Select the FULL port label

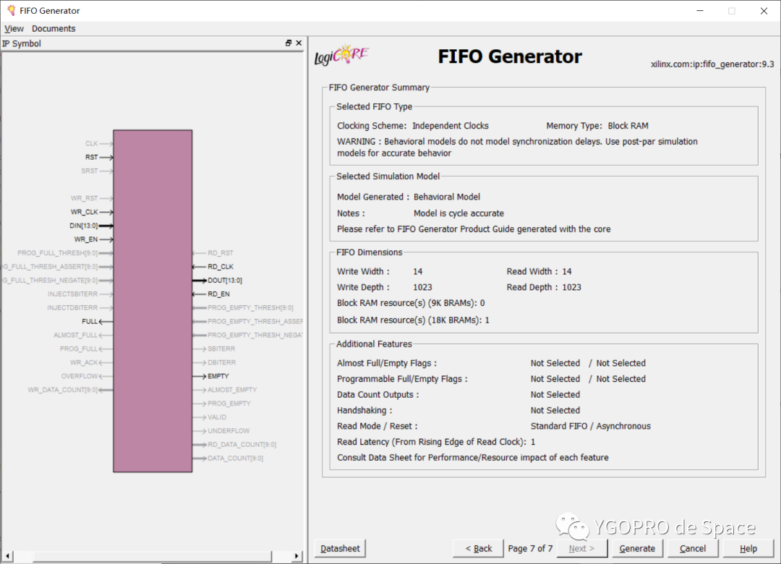(x=90, y=321)
